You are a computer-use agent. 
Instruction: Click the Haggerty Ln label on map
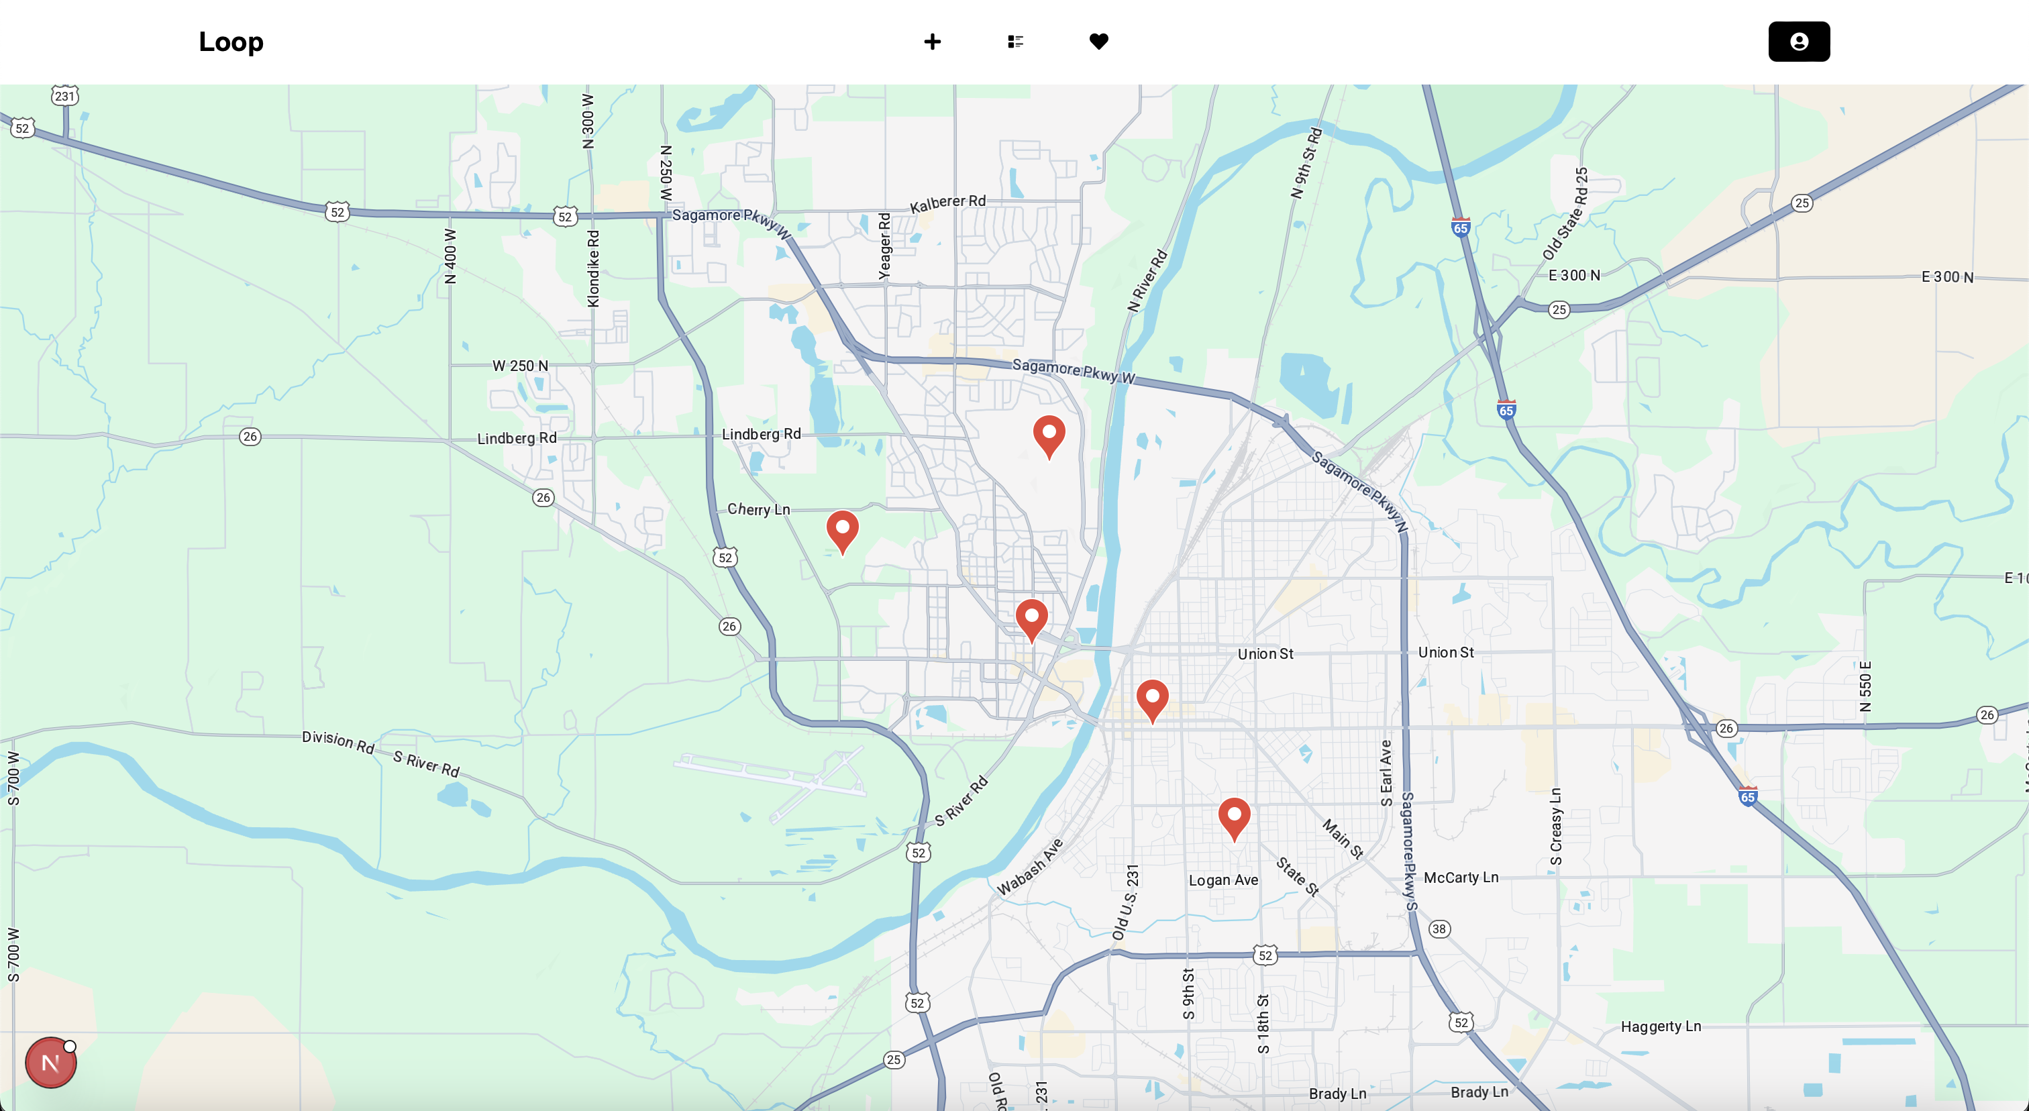pyautogui.click(x=1661, y=1026)
